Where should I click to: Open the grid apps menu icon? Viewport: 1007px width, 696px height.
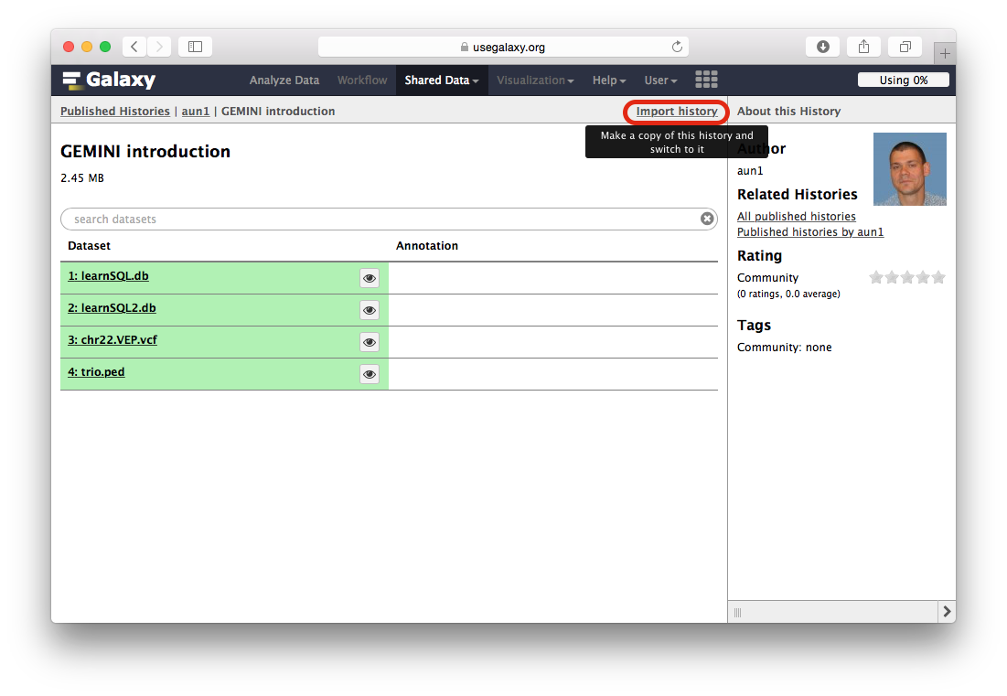tap(706, 80)
